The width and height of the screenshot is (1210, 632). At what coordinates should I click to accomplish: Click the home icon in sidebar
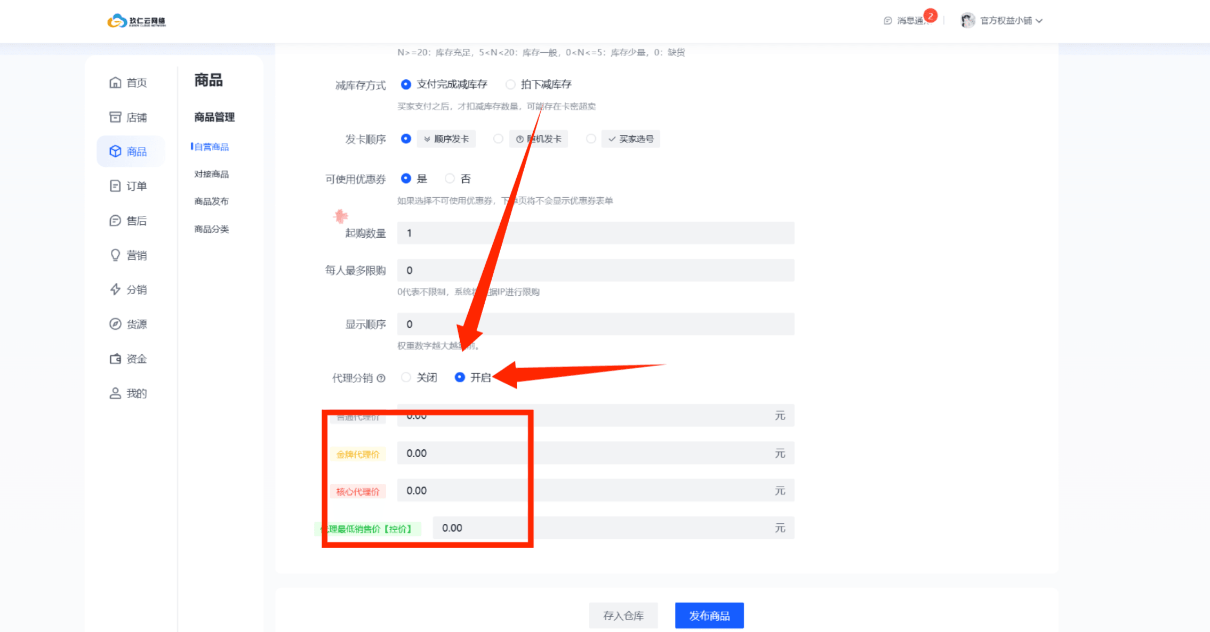pyautogui.click(x=115, y=83)
